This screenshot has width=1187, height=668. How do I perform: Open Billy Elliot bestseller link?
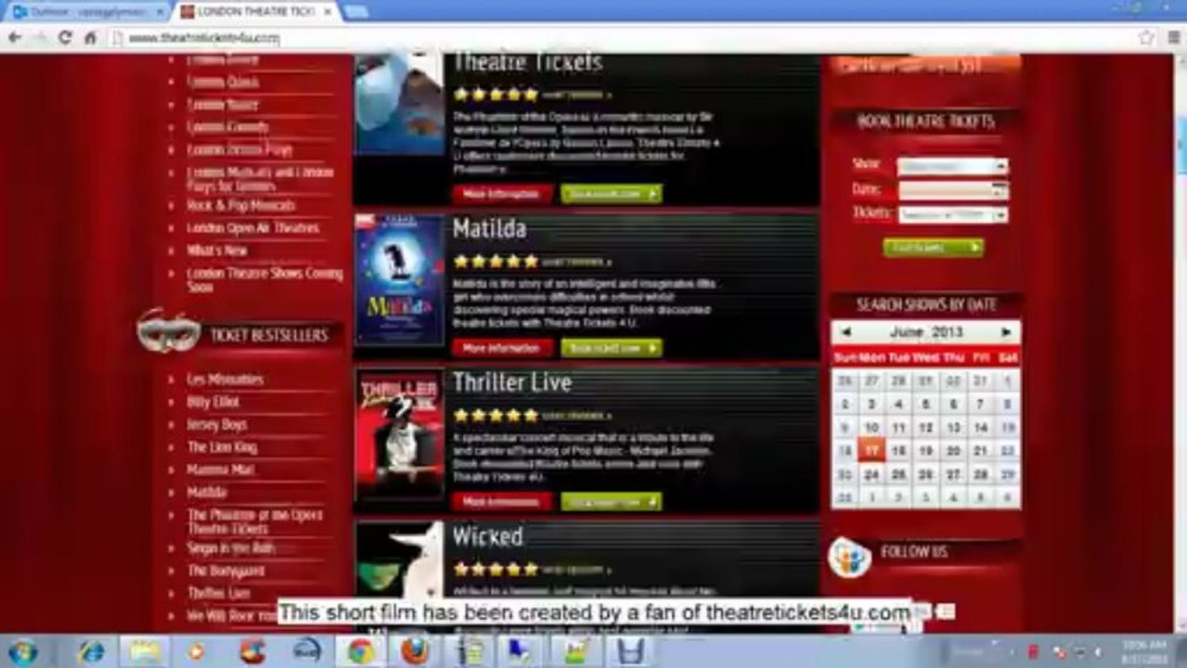click(213, 402)
